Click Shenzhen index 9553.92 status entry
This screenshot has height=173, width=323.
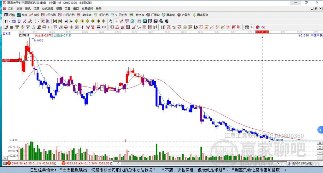[x=87, y=163]
